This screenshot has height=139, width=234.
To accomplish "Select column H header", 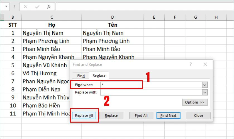I will click(216, 17).
